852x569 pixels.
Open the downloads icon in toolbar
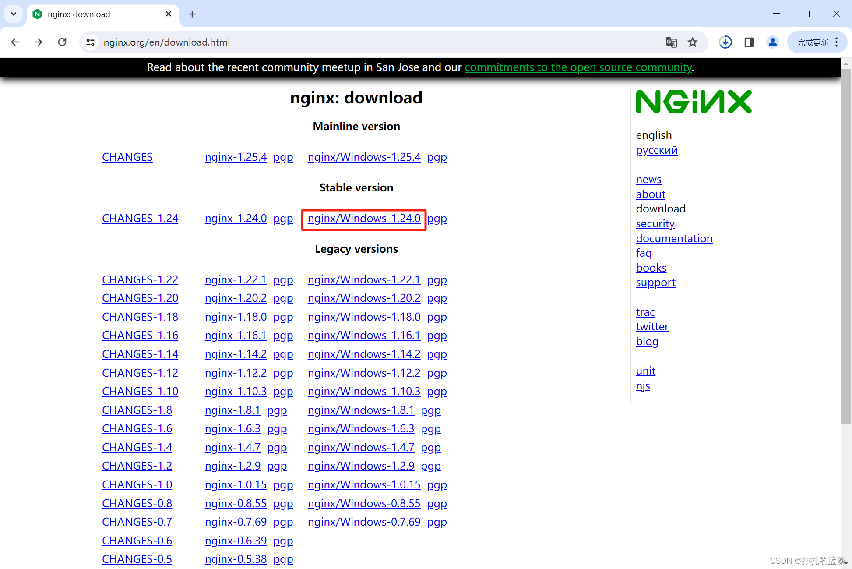coord(725,42)
